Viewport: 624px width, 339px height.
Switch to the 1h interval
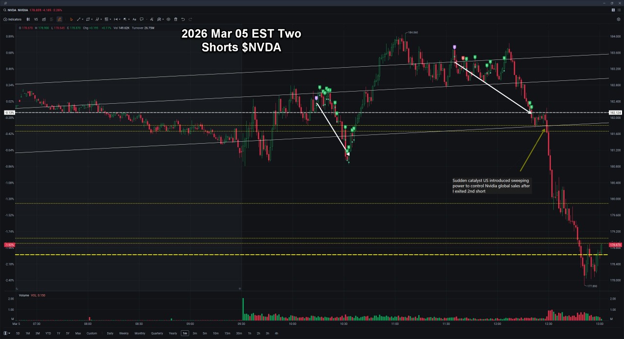[250, 333]
